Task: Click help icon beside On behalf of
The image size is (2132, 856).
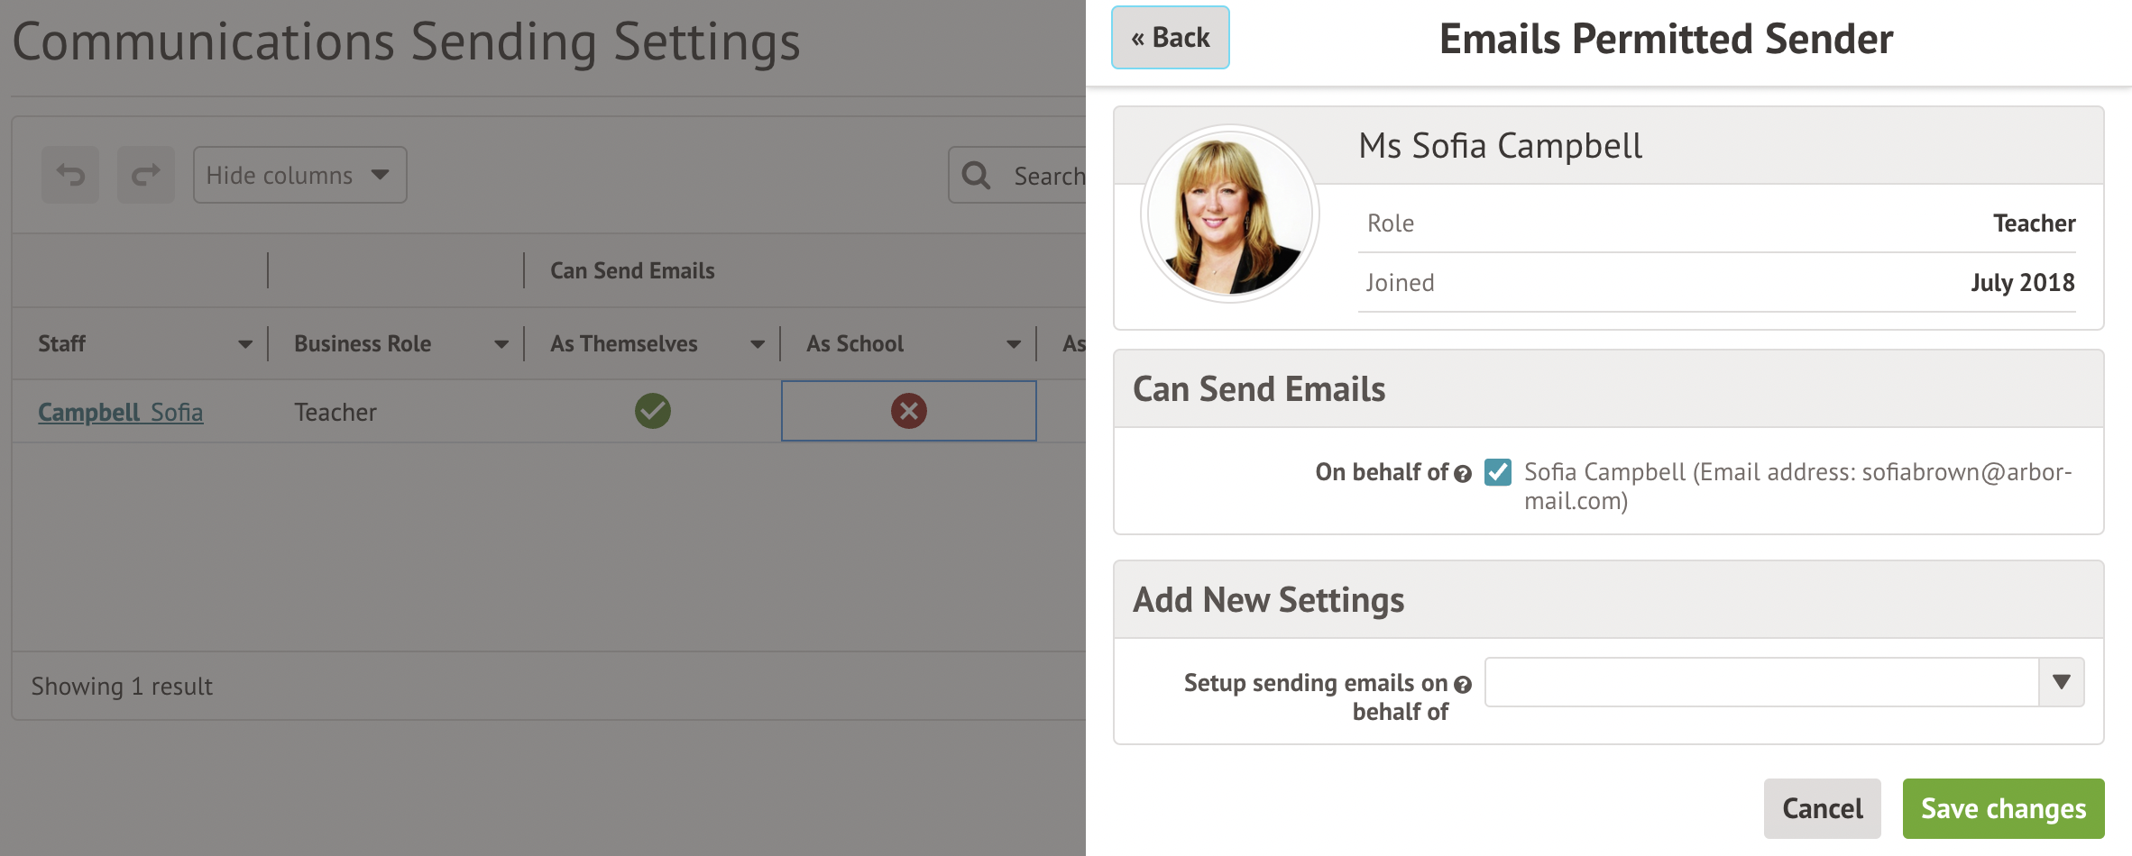Action: click(1463, 474)
